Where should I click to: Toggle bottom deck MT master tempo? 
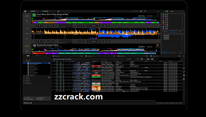(79, 41)
